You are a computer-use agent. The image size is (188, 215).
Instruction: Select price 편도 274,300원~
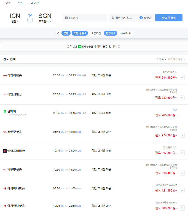coord(166,135)
